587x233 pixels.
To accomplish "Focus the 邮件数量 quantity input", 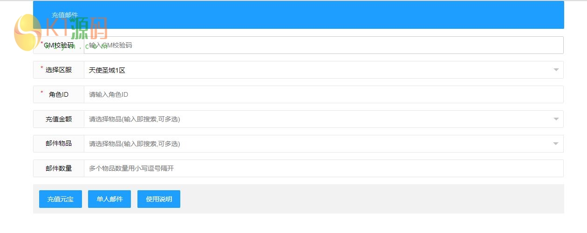I will point(323,168).
